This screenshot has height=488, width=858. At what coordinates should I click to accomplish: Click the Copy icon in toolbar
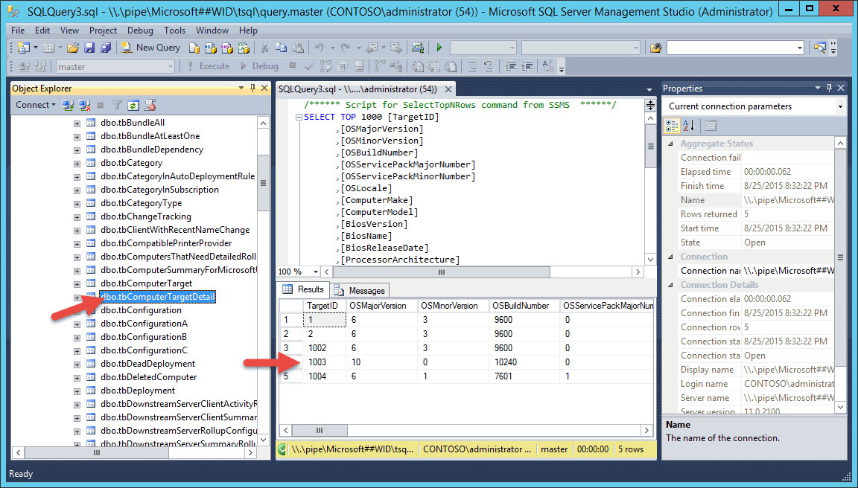coord(281,48)
